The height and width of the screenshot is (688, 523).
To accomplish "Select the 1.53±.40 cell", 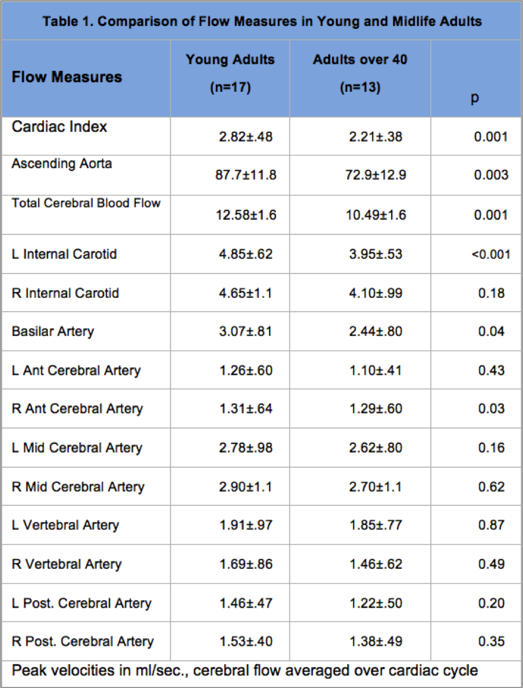I will [x=246, y=641].
